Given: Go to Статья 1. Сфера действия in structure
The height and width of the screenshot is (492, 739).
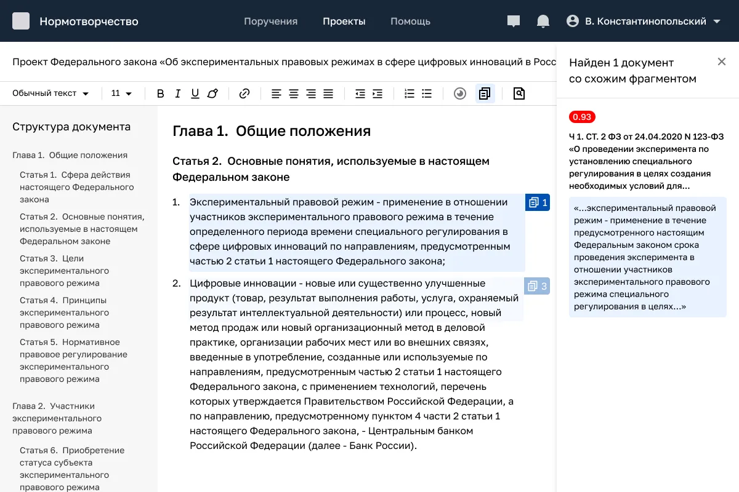Looking at the screenshot, I should pyautogui.click(x=77, y=187).
